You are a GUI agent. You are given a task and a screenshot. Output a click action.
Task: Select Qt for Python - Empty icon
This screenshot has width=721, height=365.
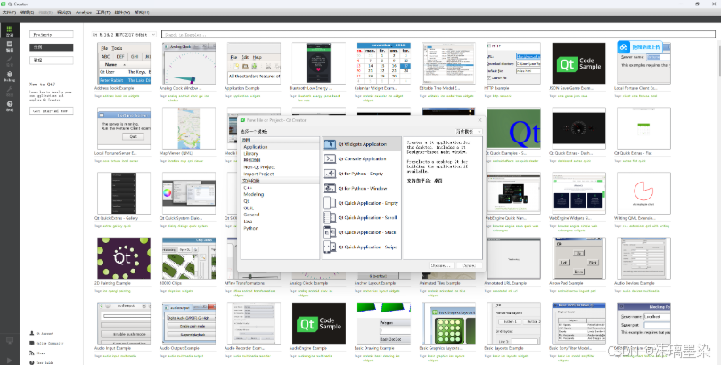(x=330, y=174)
